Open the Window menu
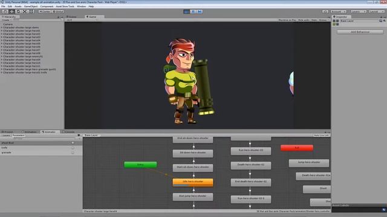The width and height of the screenshot is (387, 217). tap(82, 7)
